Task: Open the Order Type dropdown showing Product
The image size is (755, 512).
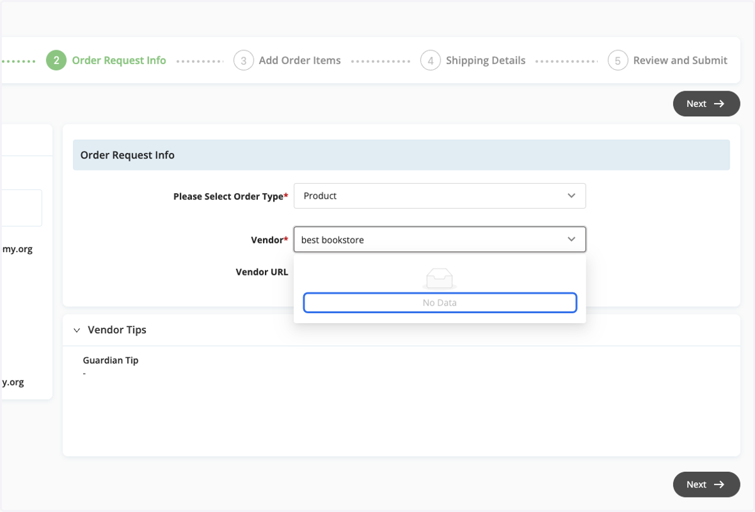Action: coord(440,196)
